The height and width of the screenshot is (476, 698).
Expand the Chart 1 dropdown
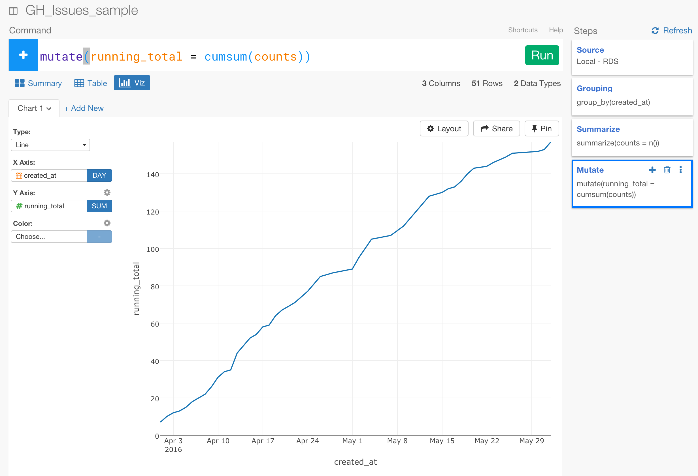click(x=34, y=108)
